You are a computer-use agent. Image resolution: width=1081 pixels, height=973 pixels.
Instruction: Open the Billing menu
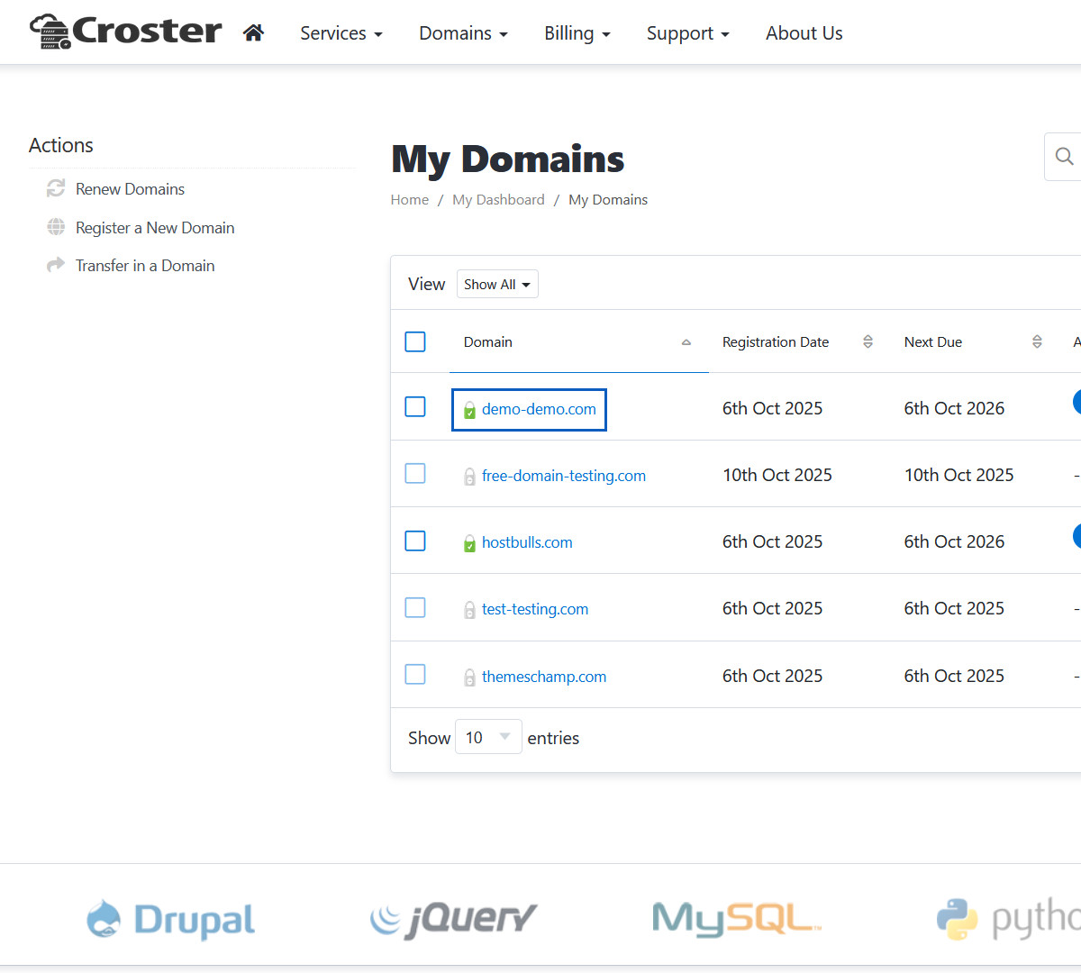pos(577,33)
